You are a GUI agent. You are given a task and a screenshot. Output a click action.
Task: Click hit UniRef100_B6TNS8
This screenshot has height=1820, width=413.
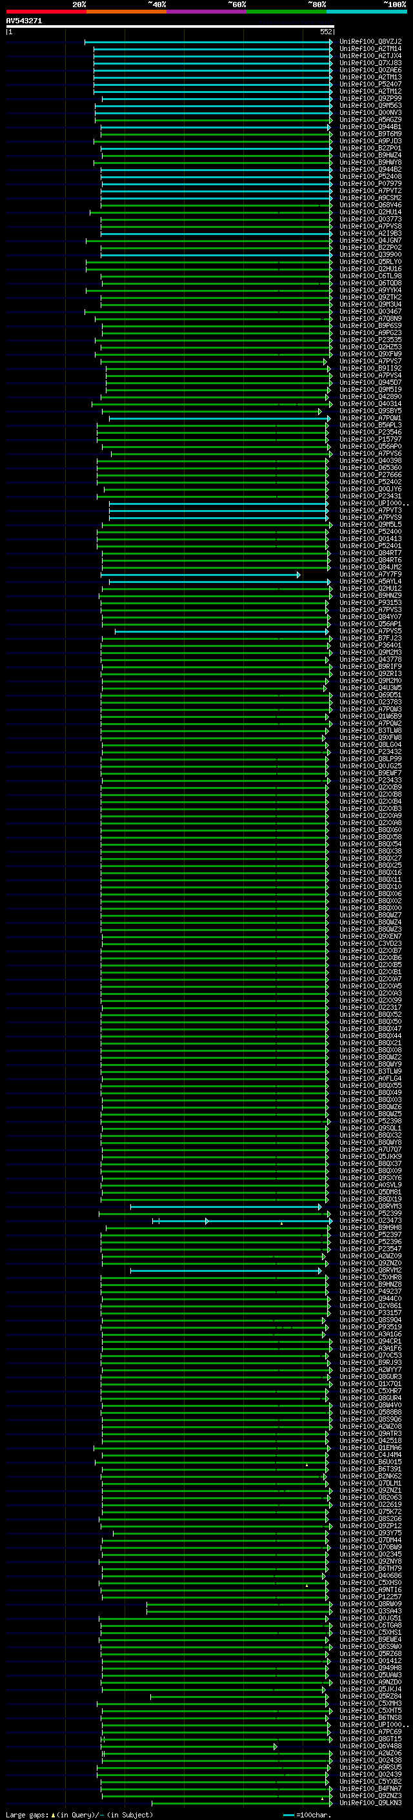tap(370, 1717)
